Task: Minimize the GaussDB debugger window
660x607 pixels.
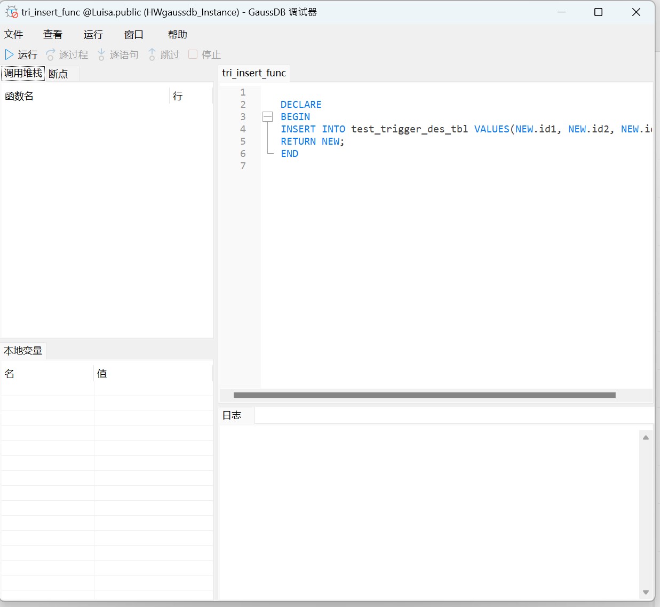Action: coord(561,12)
